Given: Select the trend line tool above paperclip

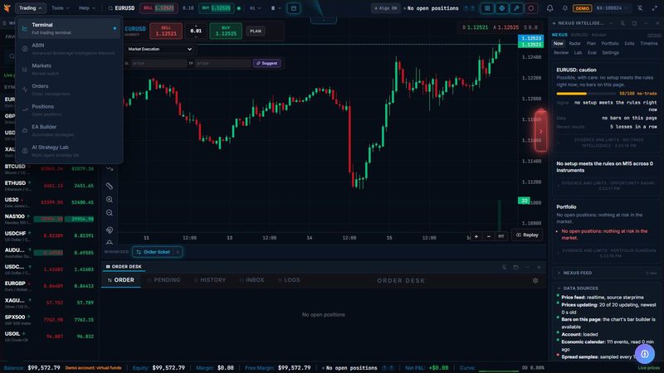Looking at the screenshot, I should tap(110, 169).
